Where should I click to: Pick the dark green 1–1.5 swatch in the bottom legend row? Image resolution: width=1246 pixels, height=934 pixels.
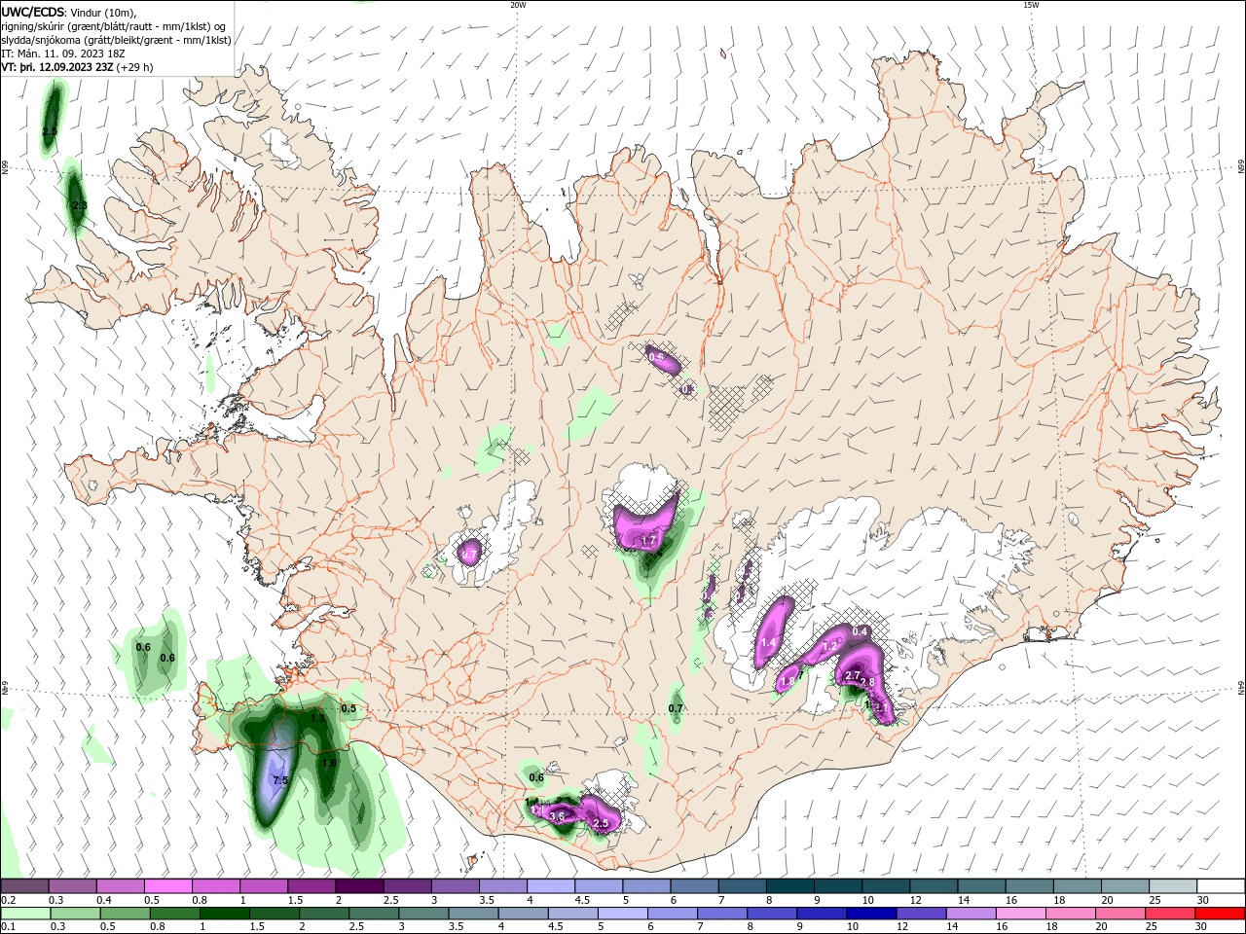[225, 914]
